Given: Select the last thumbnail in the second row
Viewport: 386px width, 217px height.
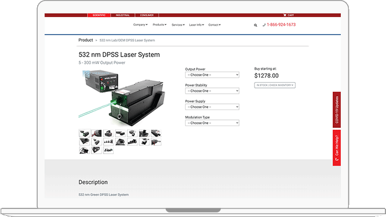Looking at the screenshot, I should click(x=156, y=142).
